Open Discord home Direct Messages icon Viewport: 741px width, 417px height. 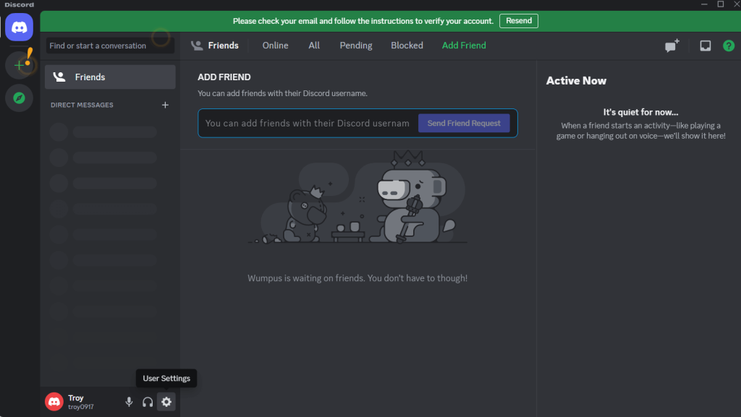19,27
